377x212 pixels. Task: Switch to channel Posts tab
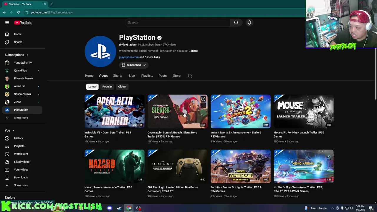point(163,76)
